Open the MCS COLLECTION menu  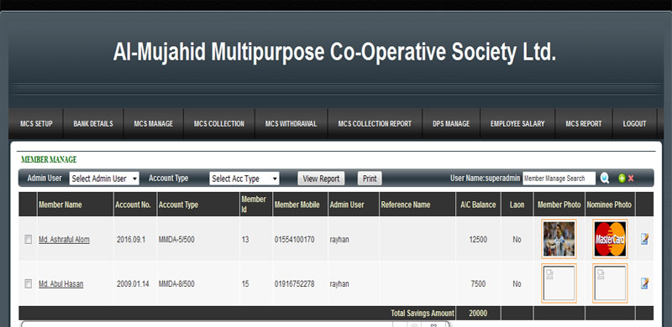(219, 124)
